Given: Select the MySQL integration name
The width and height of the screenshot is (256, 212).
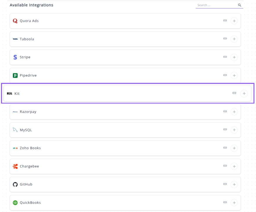Looking at the screenshot, I should click(x=26, y=130).
